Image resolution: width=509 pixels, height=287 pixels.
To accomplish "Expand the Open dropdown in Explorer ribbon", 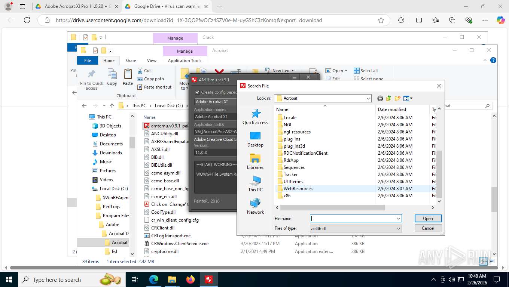I will (x=346, y=71).
